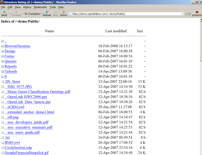202x155 pixels.
Task: Click the Reload page button
Action: click(47, 13)
